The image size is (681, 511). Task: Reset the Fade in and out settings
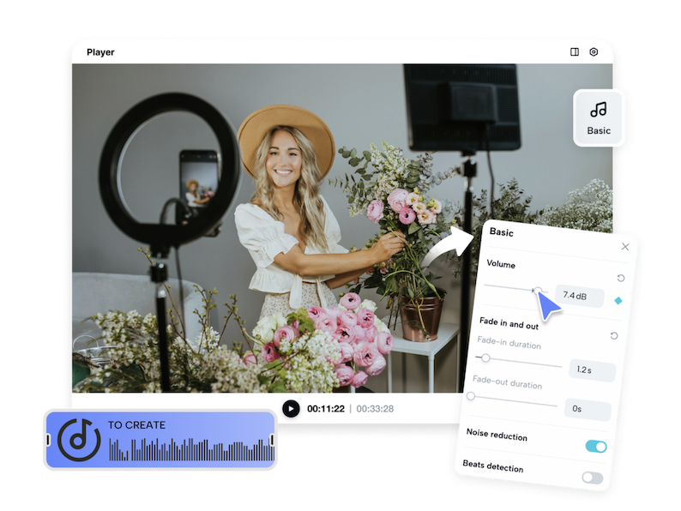tap(614, 335)
